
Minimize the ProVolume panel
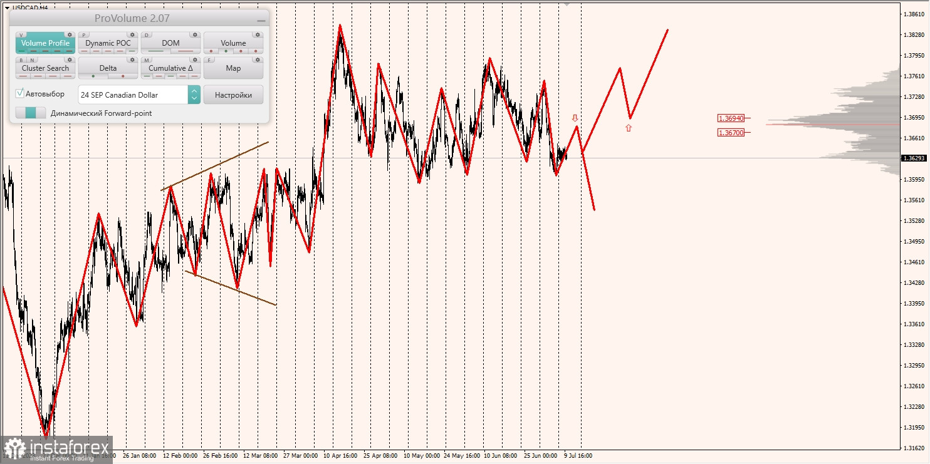tap(261, 21)
